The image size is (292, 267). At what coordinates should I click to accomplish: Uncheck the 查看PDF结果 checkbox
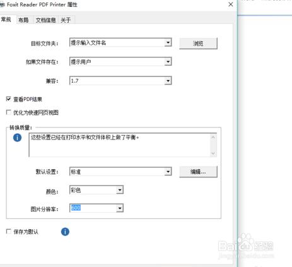pos(9,99)
